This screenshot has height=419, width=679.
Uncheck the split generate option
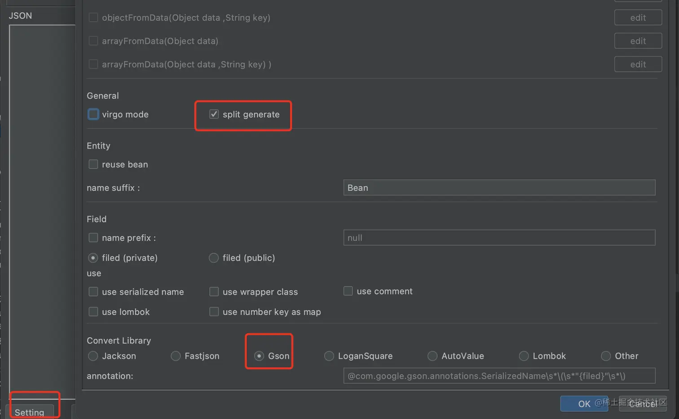[x=214, y=115]
